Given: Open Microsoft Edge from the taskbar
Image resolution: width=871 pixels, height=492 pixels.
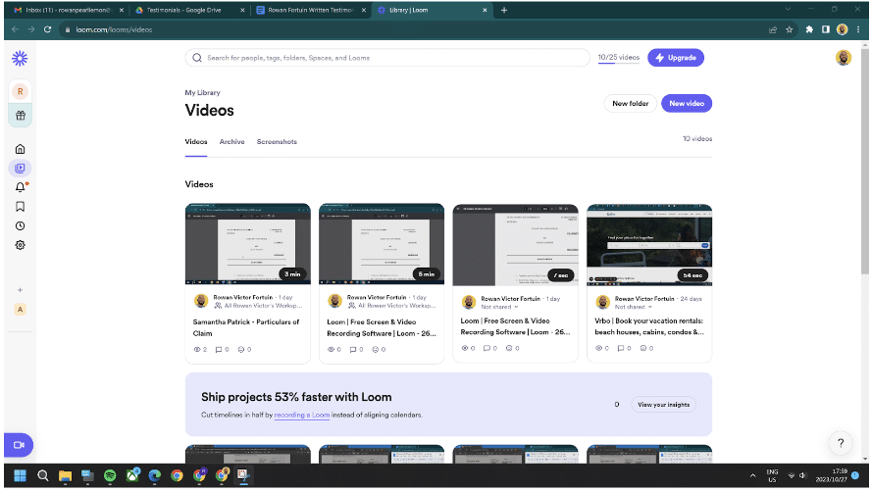Looking at the screenshot, I should pyautogui.click(x=154, y=475).
